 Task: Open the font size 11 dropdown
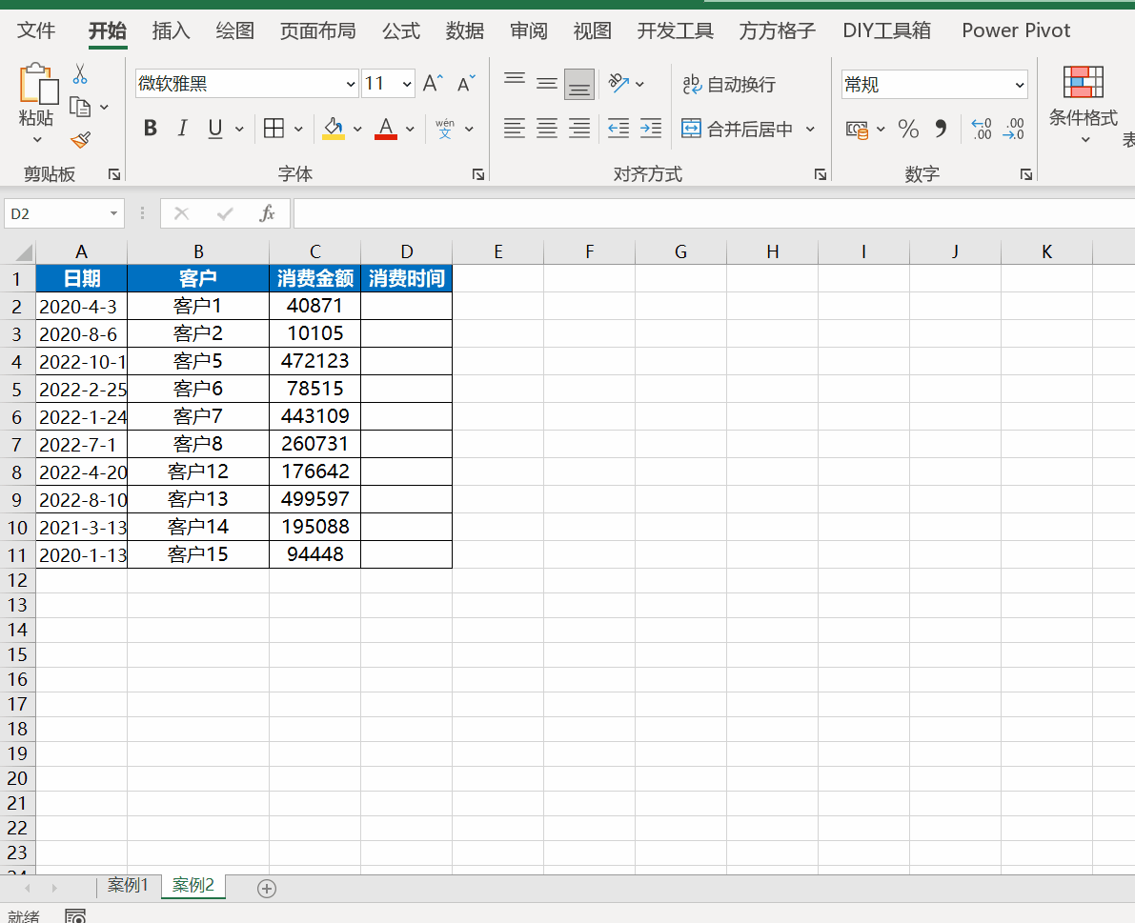click(x=407, y=85)
